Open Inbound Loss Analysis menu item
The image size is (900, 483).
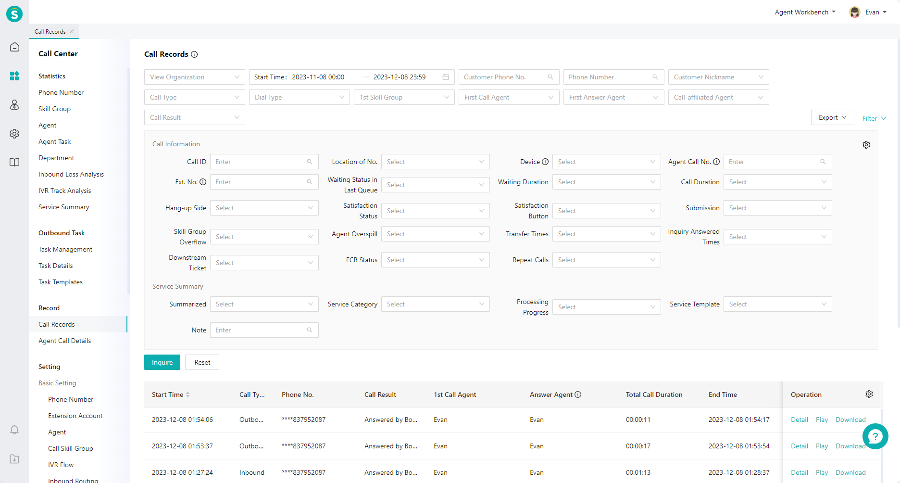(71, 174)
